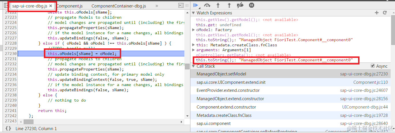
Task: Show the file navigator sidebar
Action: pyautogui.click(x=6, y=5)
